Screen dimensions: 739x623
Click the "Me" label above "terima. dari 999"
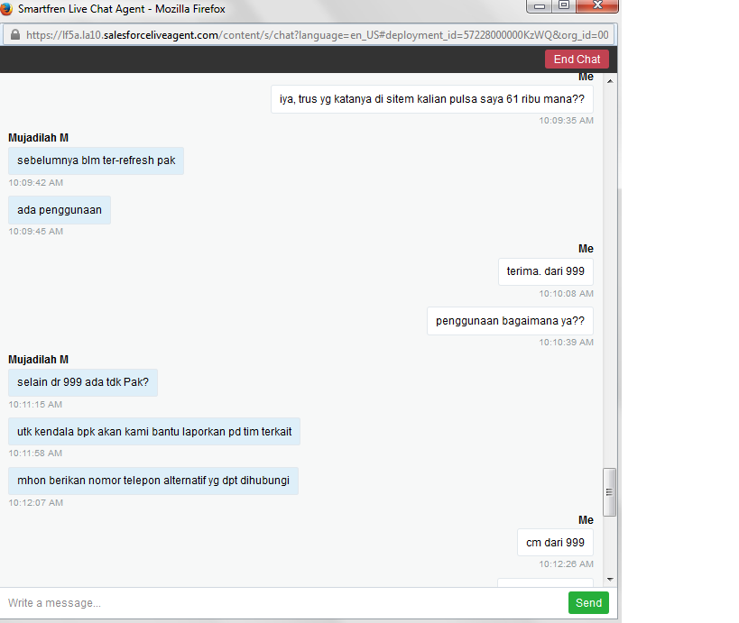(x=586, y=249)
